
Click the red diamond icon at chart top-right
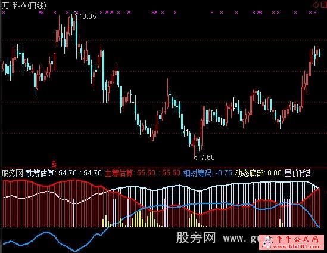click(316, 5)
